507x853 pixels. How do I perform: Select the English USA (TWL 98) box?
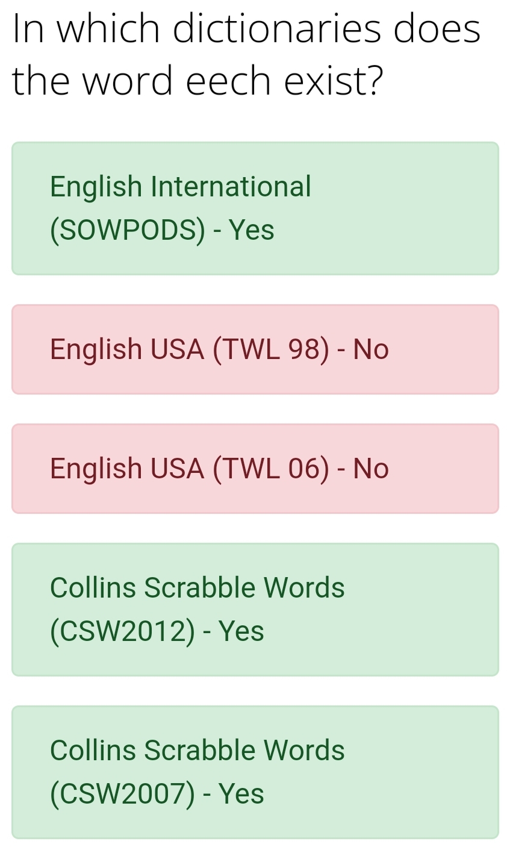tap(255, 349)
